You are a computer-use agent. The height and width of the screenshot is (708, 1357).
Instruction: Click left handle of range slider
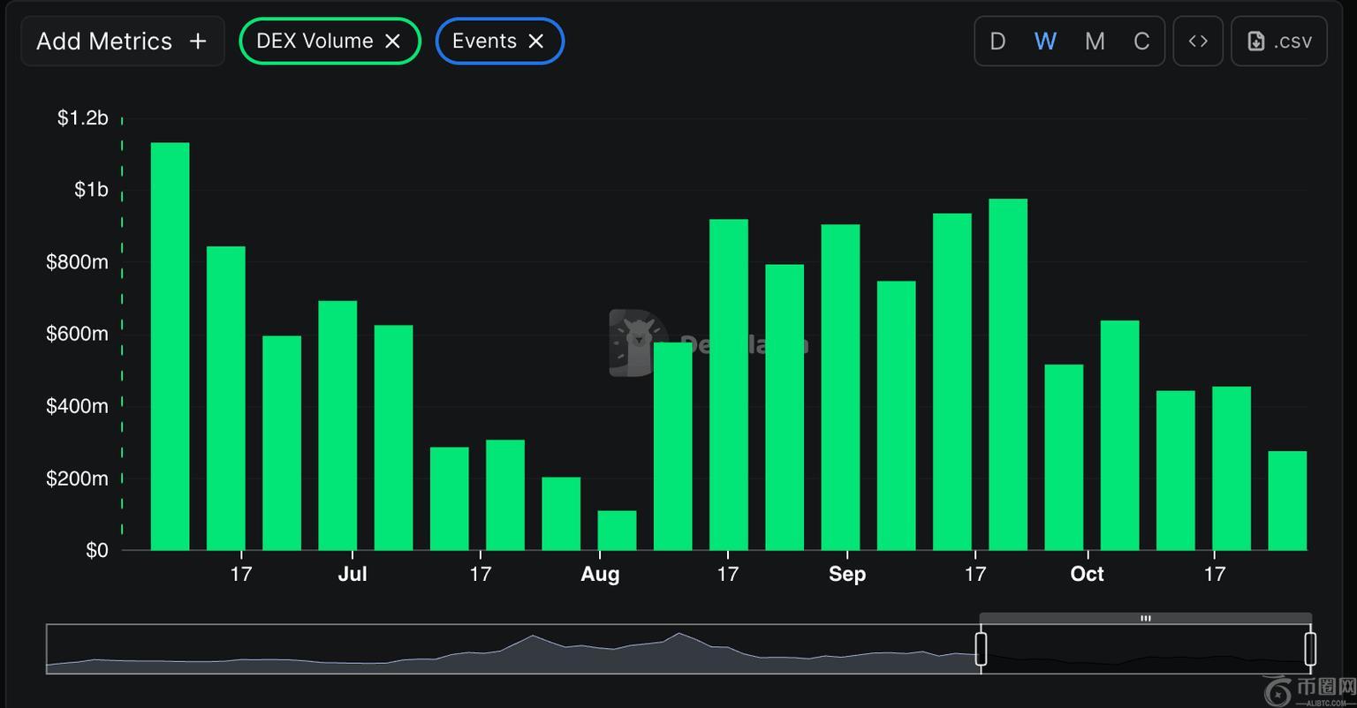[981, 649]
